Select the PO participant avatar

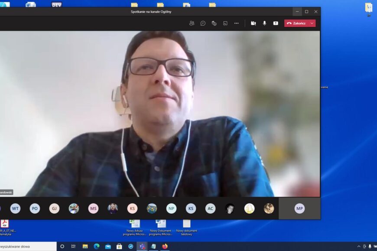tap(35, 209)
